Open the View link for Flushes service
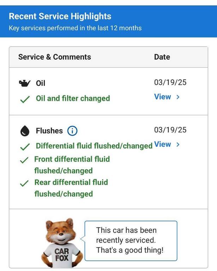The image size is (217, 271). (x=163, y=144)
